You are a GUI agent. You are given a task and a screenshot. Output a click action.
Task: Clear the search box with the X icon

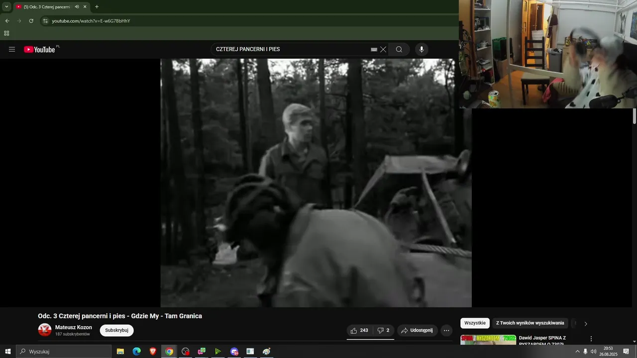coord(383,49)
